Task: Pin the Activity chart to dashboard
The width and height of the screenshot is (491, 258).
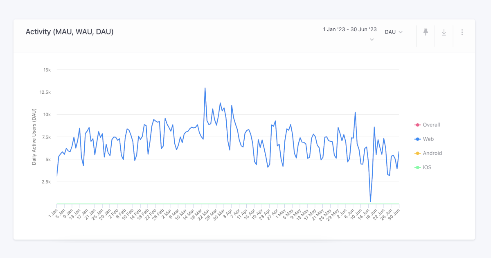Action: point(425,32)
